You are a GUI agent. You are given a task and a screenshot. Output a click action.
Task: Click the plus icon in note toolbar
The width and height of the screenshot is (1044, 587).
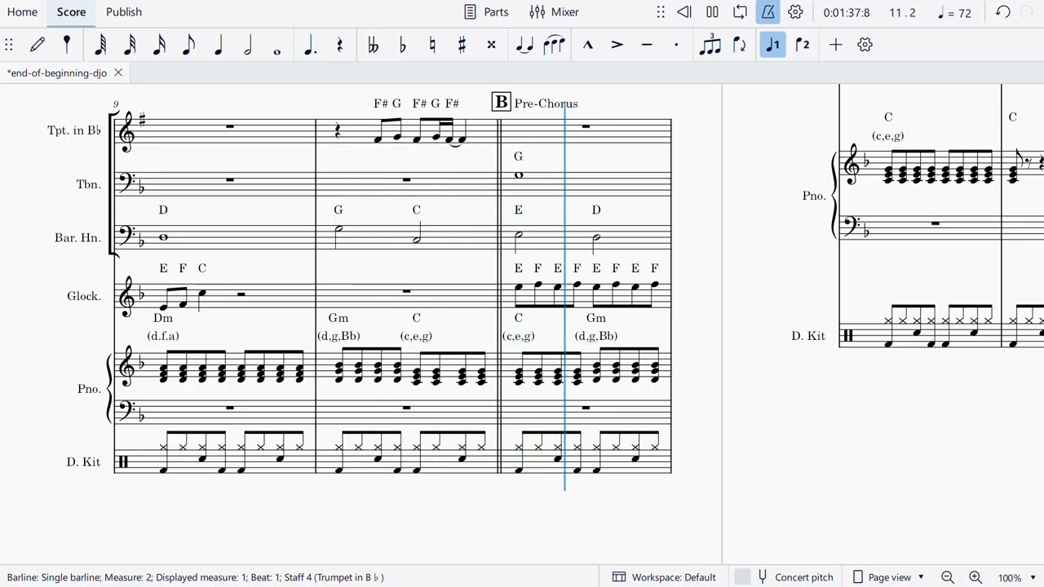click(x=835, y=45)
